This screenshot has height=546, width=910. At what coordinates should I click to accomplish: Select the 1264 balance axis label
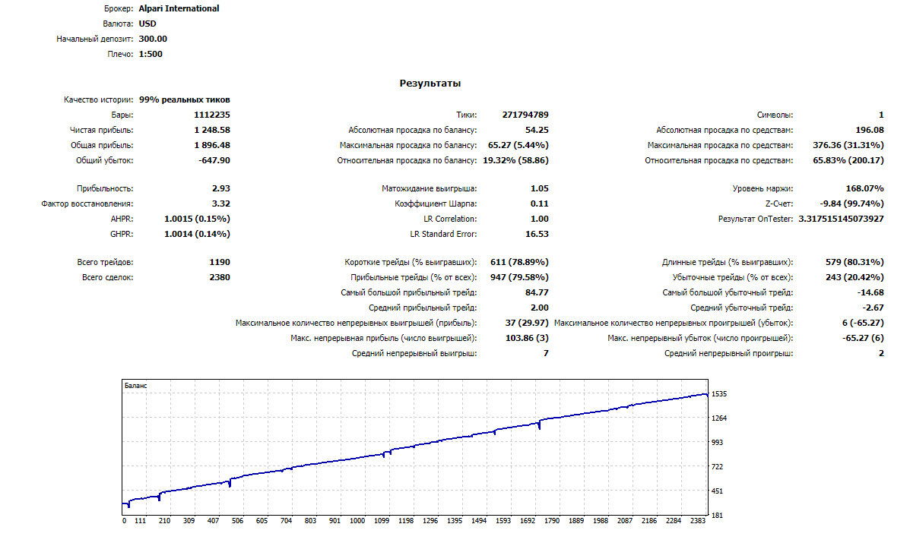click(x=718, y=418)
